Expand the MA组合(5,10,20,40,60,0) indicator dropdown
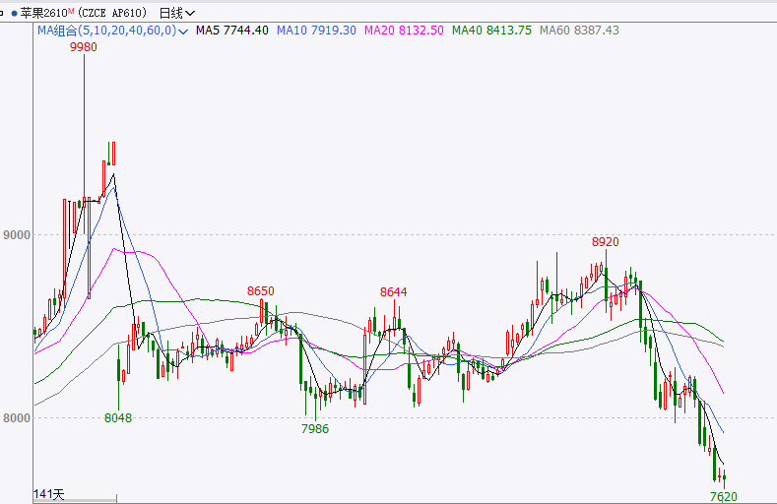Image resolution: width=777 pixels, height=504 pixels. (106, 31)
